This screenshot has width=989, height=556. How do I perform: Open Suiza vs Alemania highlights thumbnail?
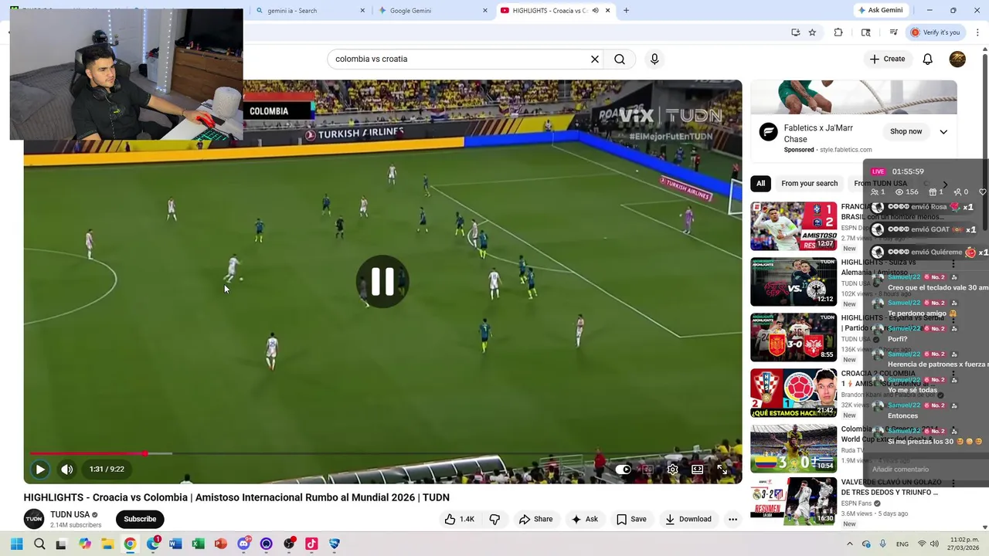tap(794, 282)
